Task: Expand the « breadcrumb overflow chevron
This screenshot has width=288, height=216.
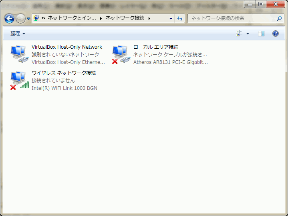Action: tap(43, 18)
